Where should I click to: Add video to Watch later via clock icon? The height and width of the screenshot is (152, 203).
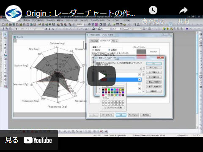[x=153, y=10]
